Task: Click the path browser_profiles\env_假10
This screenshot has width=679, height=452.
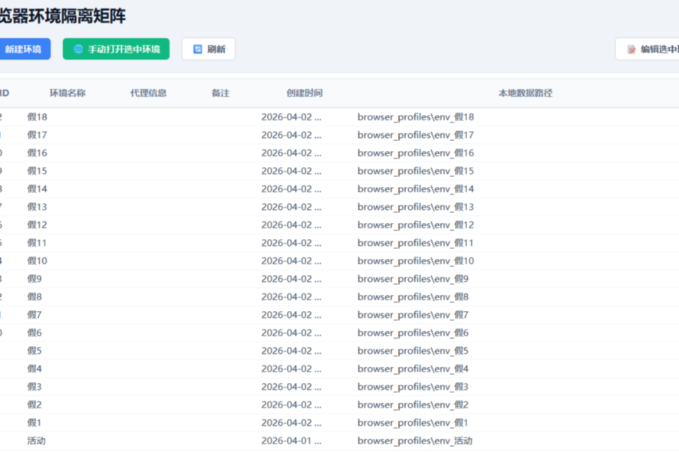Action: [415, 260]
